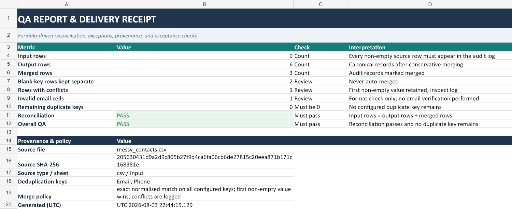This screenshot has width=512, height=209.
Task: Click the Metric header cell
Action: tap(67, 47)
